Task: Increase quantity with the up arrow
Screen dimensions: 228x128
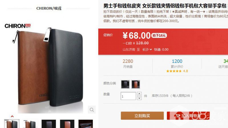Action: pos(139,94)
